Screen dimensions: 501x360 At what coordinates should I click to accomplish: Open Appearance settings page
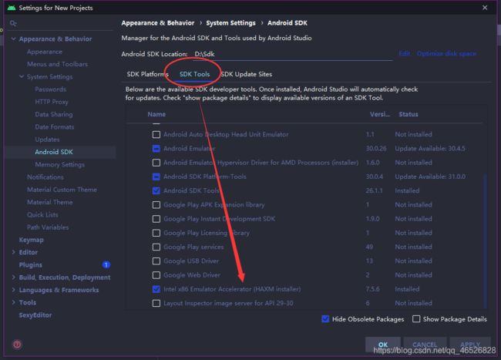[45, 52]
